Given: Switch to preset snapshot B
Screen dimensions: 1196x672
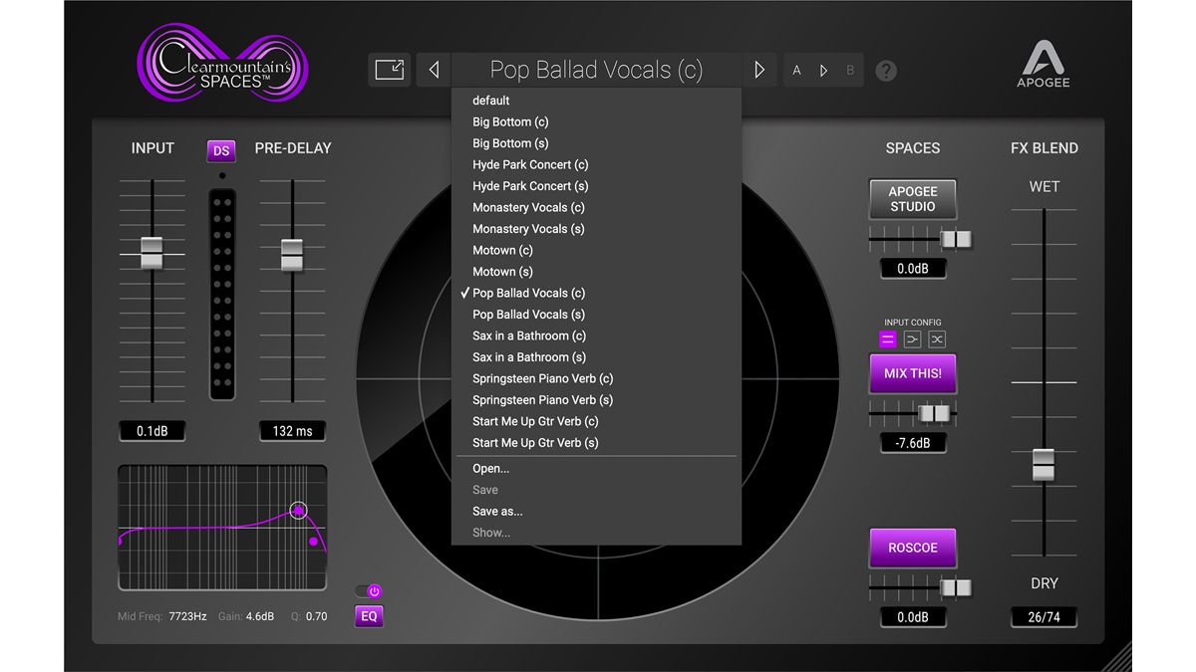Looking at the screenshot, I should 849,70.
